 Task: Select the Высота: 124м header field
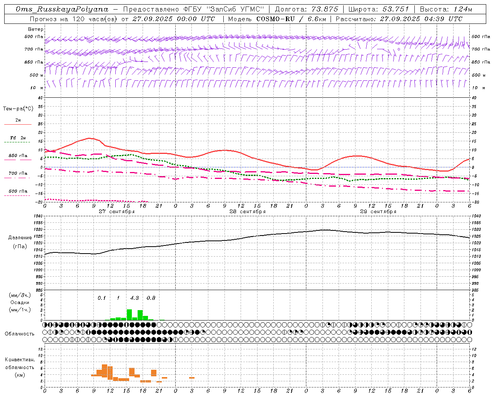[x=446, y=9]
